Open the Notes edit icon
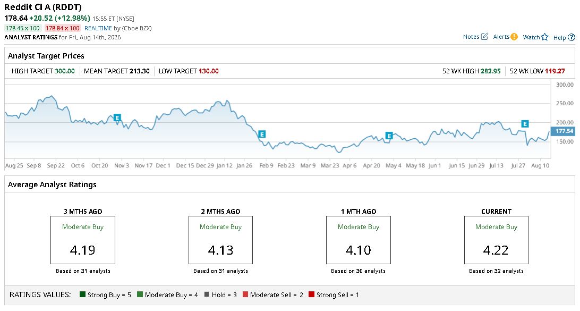 click(484, 37)
